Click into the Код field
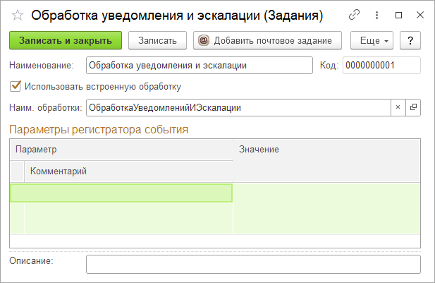435x283 pixels. click(381, 66)
